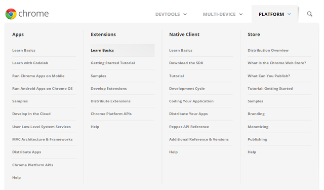Select Develop in the Cloud

point(31,113)
